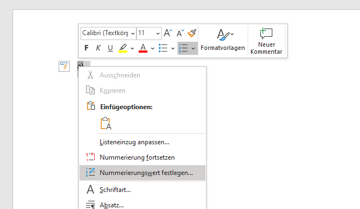Toggle bold formatting with the F button

[x=87, y=48]
